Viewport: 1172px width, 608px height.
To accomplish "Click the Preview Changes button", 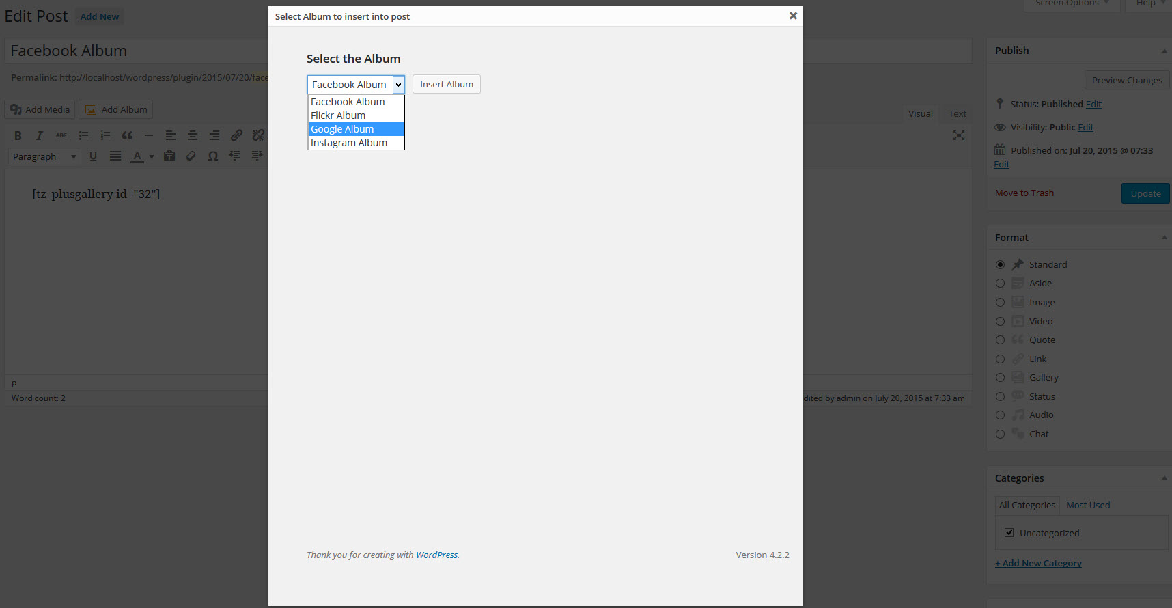I will pyautogui.click(x=1127, y=80).
